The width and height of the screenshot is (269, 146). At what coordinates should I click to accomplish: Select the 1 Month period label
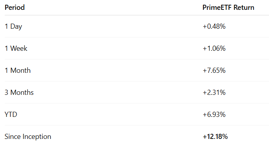pyautogui.click(x=18, y=70)
